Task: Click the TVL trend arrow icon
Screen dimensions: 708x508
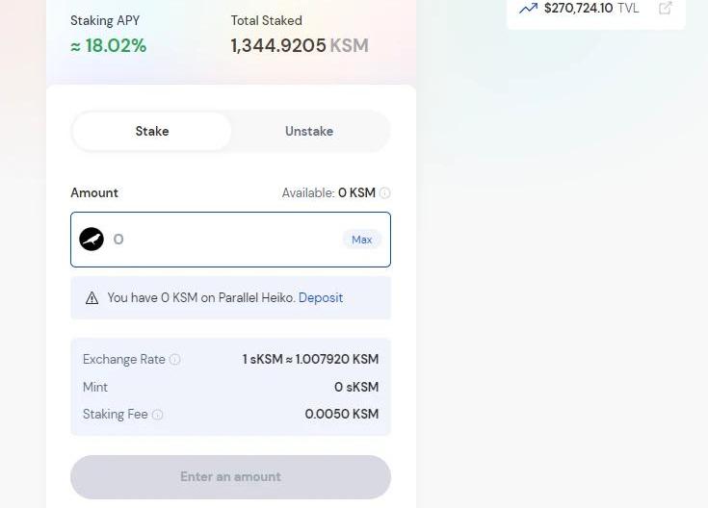Action: pyautogui.click(x=528, y=9)
